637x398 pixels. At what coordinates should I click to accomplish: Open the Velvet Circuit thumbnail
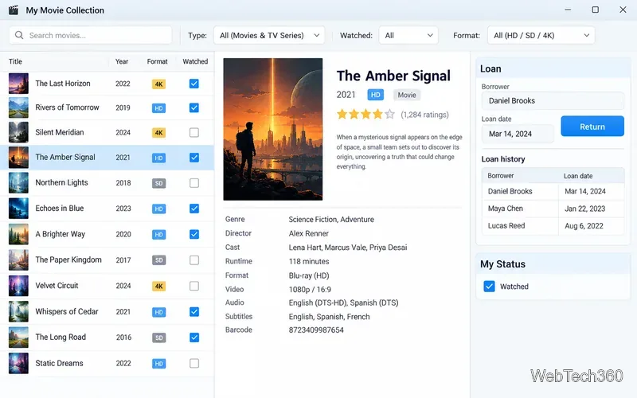point(18,286)
